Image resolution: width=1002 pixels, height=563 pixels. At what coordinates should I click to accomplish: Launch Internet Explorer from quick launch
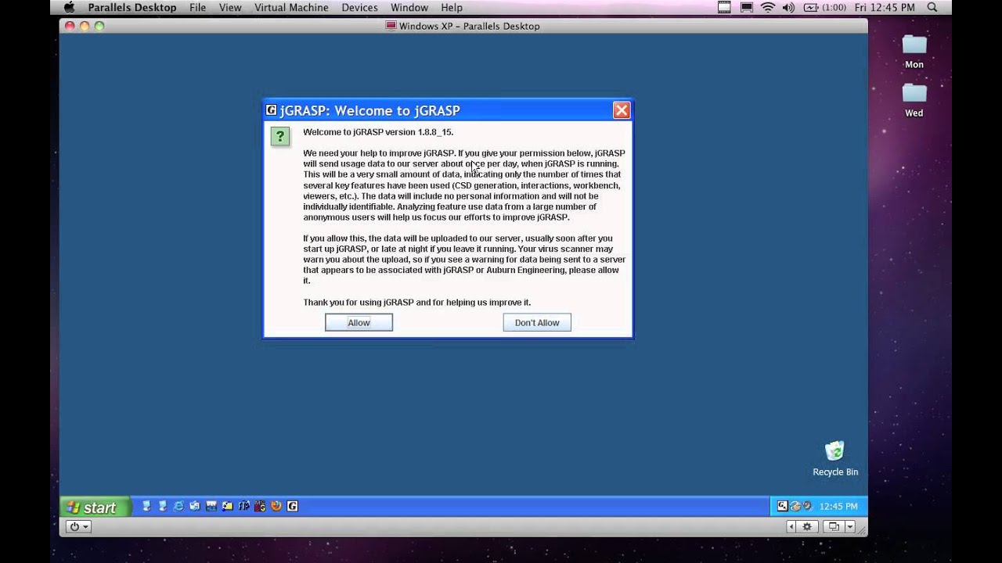(178, 506)
